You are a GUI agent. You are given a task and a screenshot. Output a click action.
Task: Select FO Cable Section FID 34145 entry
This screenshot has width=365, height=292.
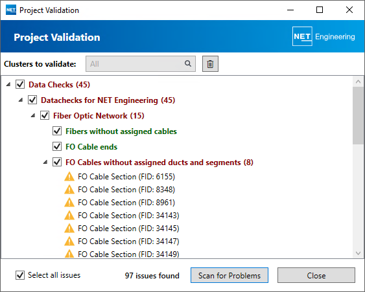tap(128, 229)
